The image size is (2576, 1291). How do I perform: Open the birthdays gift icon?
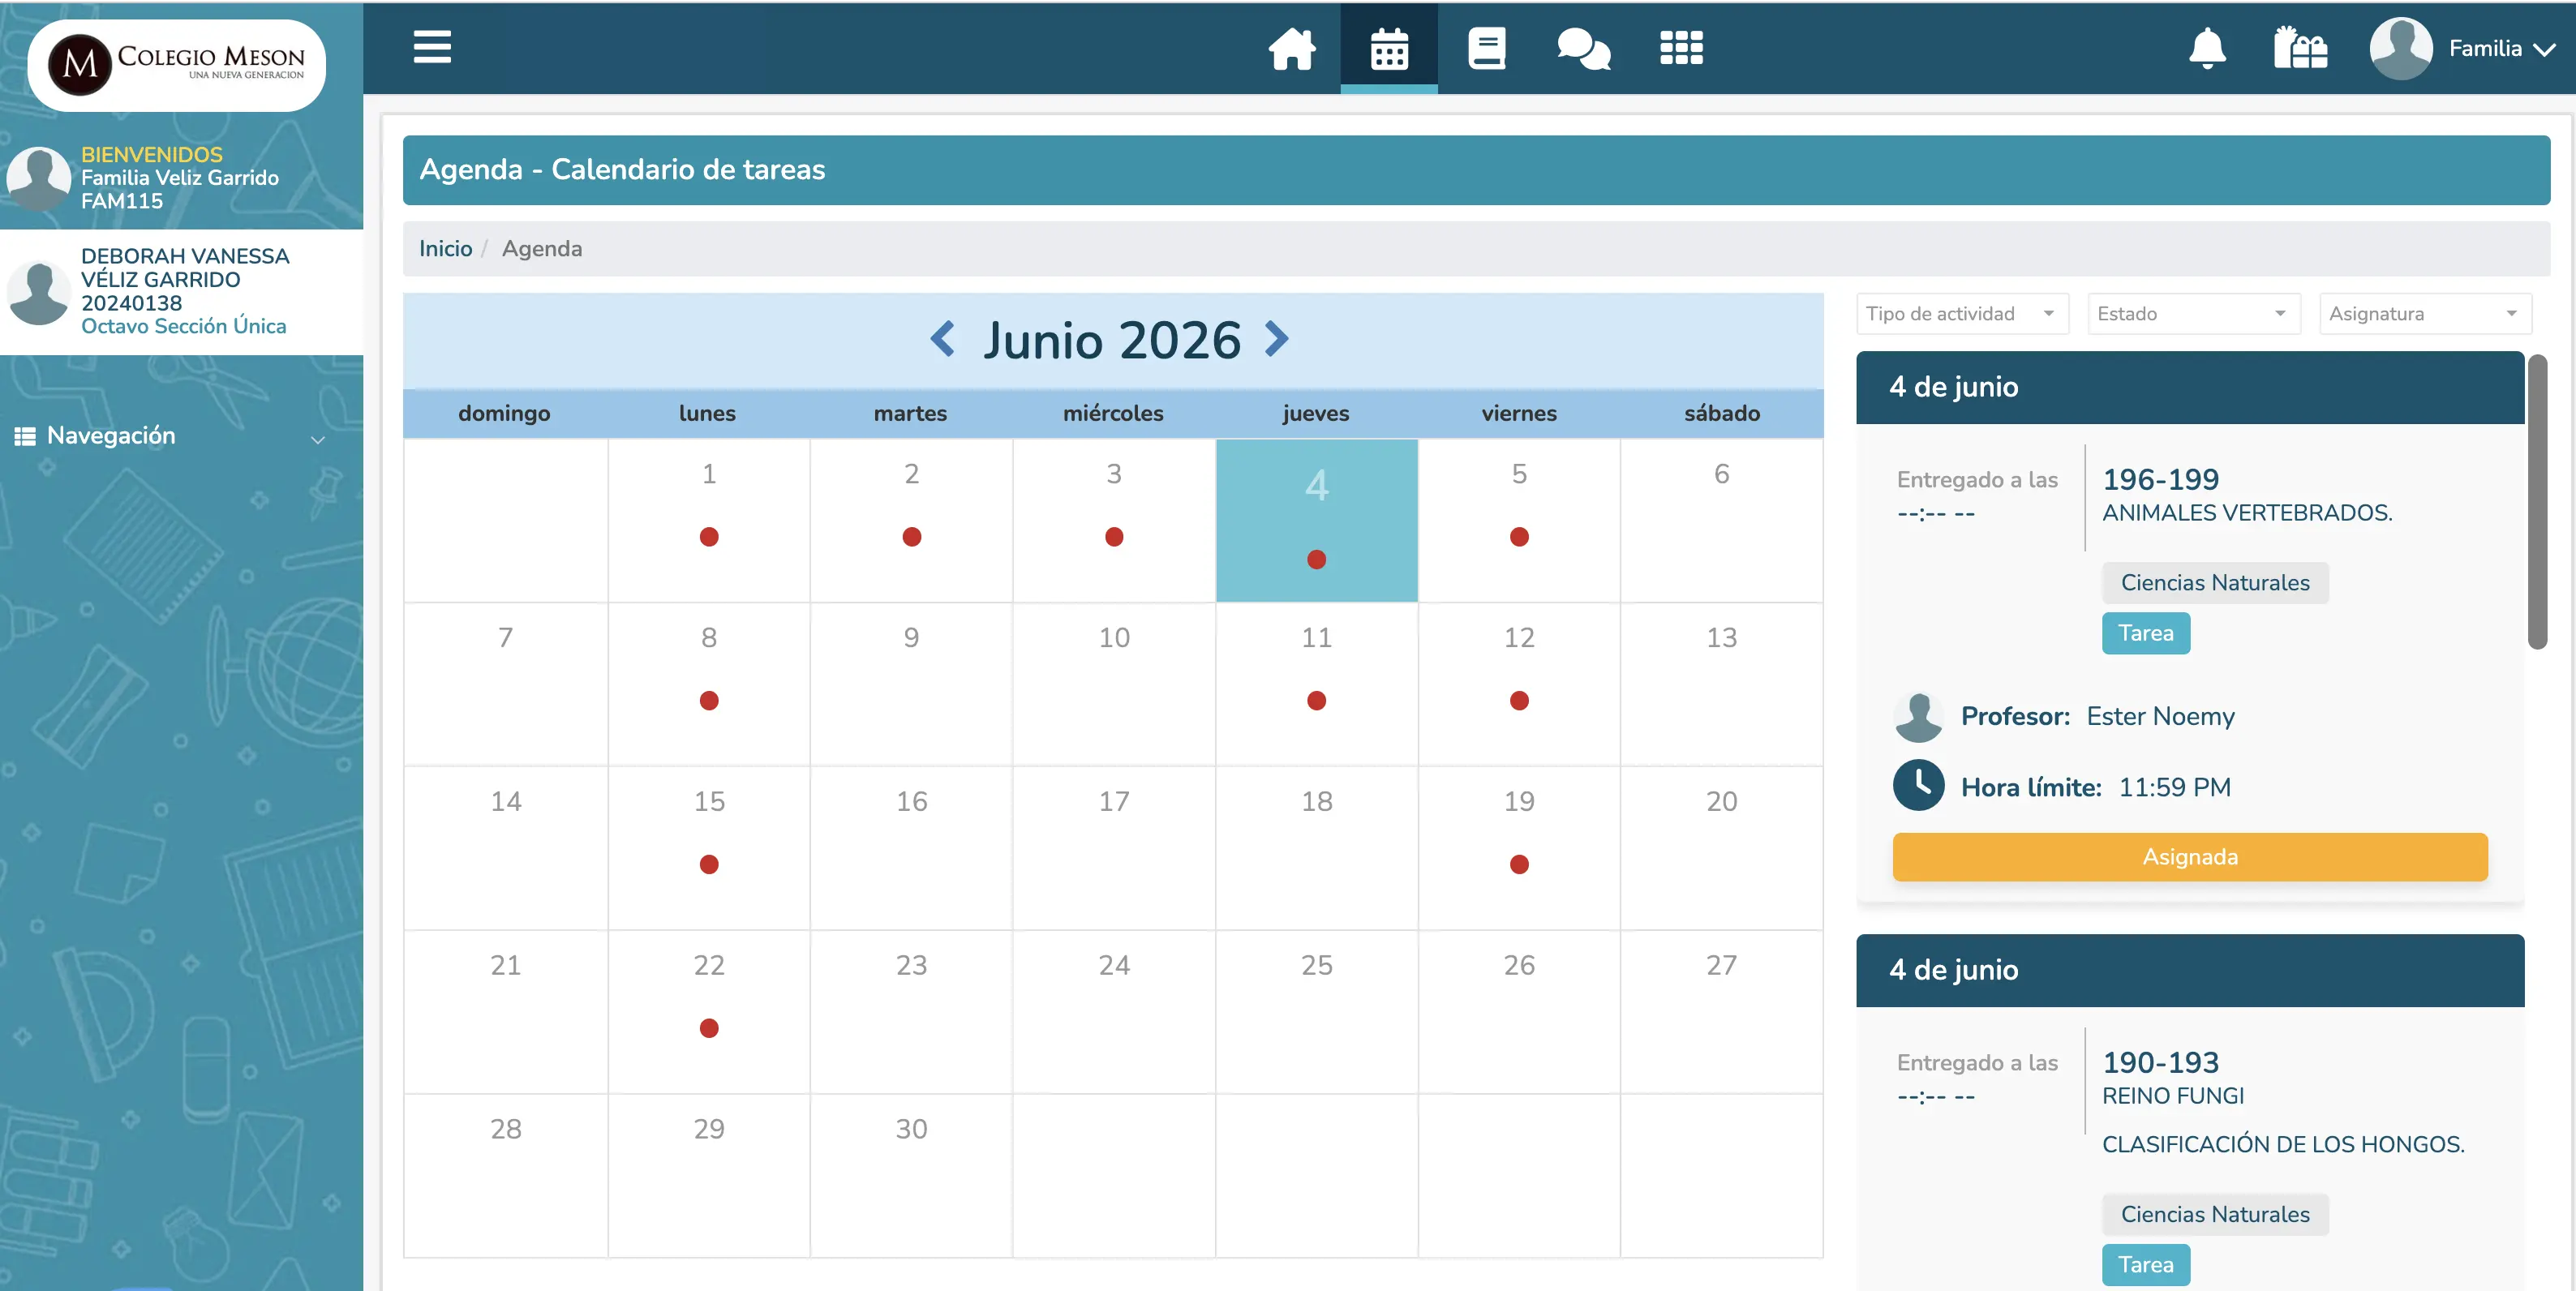(2300, 48)
